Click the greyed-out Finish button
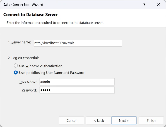166x127 pixels. click(x=151, y=120)
